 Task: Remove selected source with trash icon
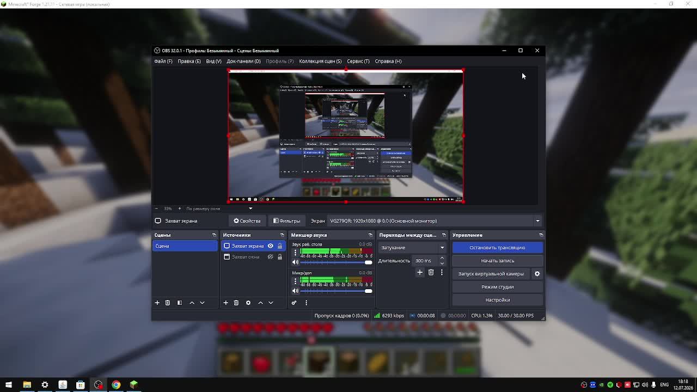236,303
